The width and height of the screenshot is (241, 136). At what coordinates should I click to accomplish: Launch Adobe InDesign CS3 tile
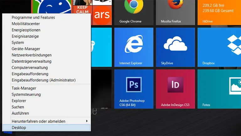(x=175, y=89)
